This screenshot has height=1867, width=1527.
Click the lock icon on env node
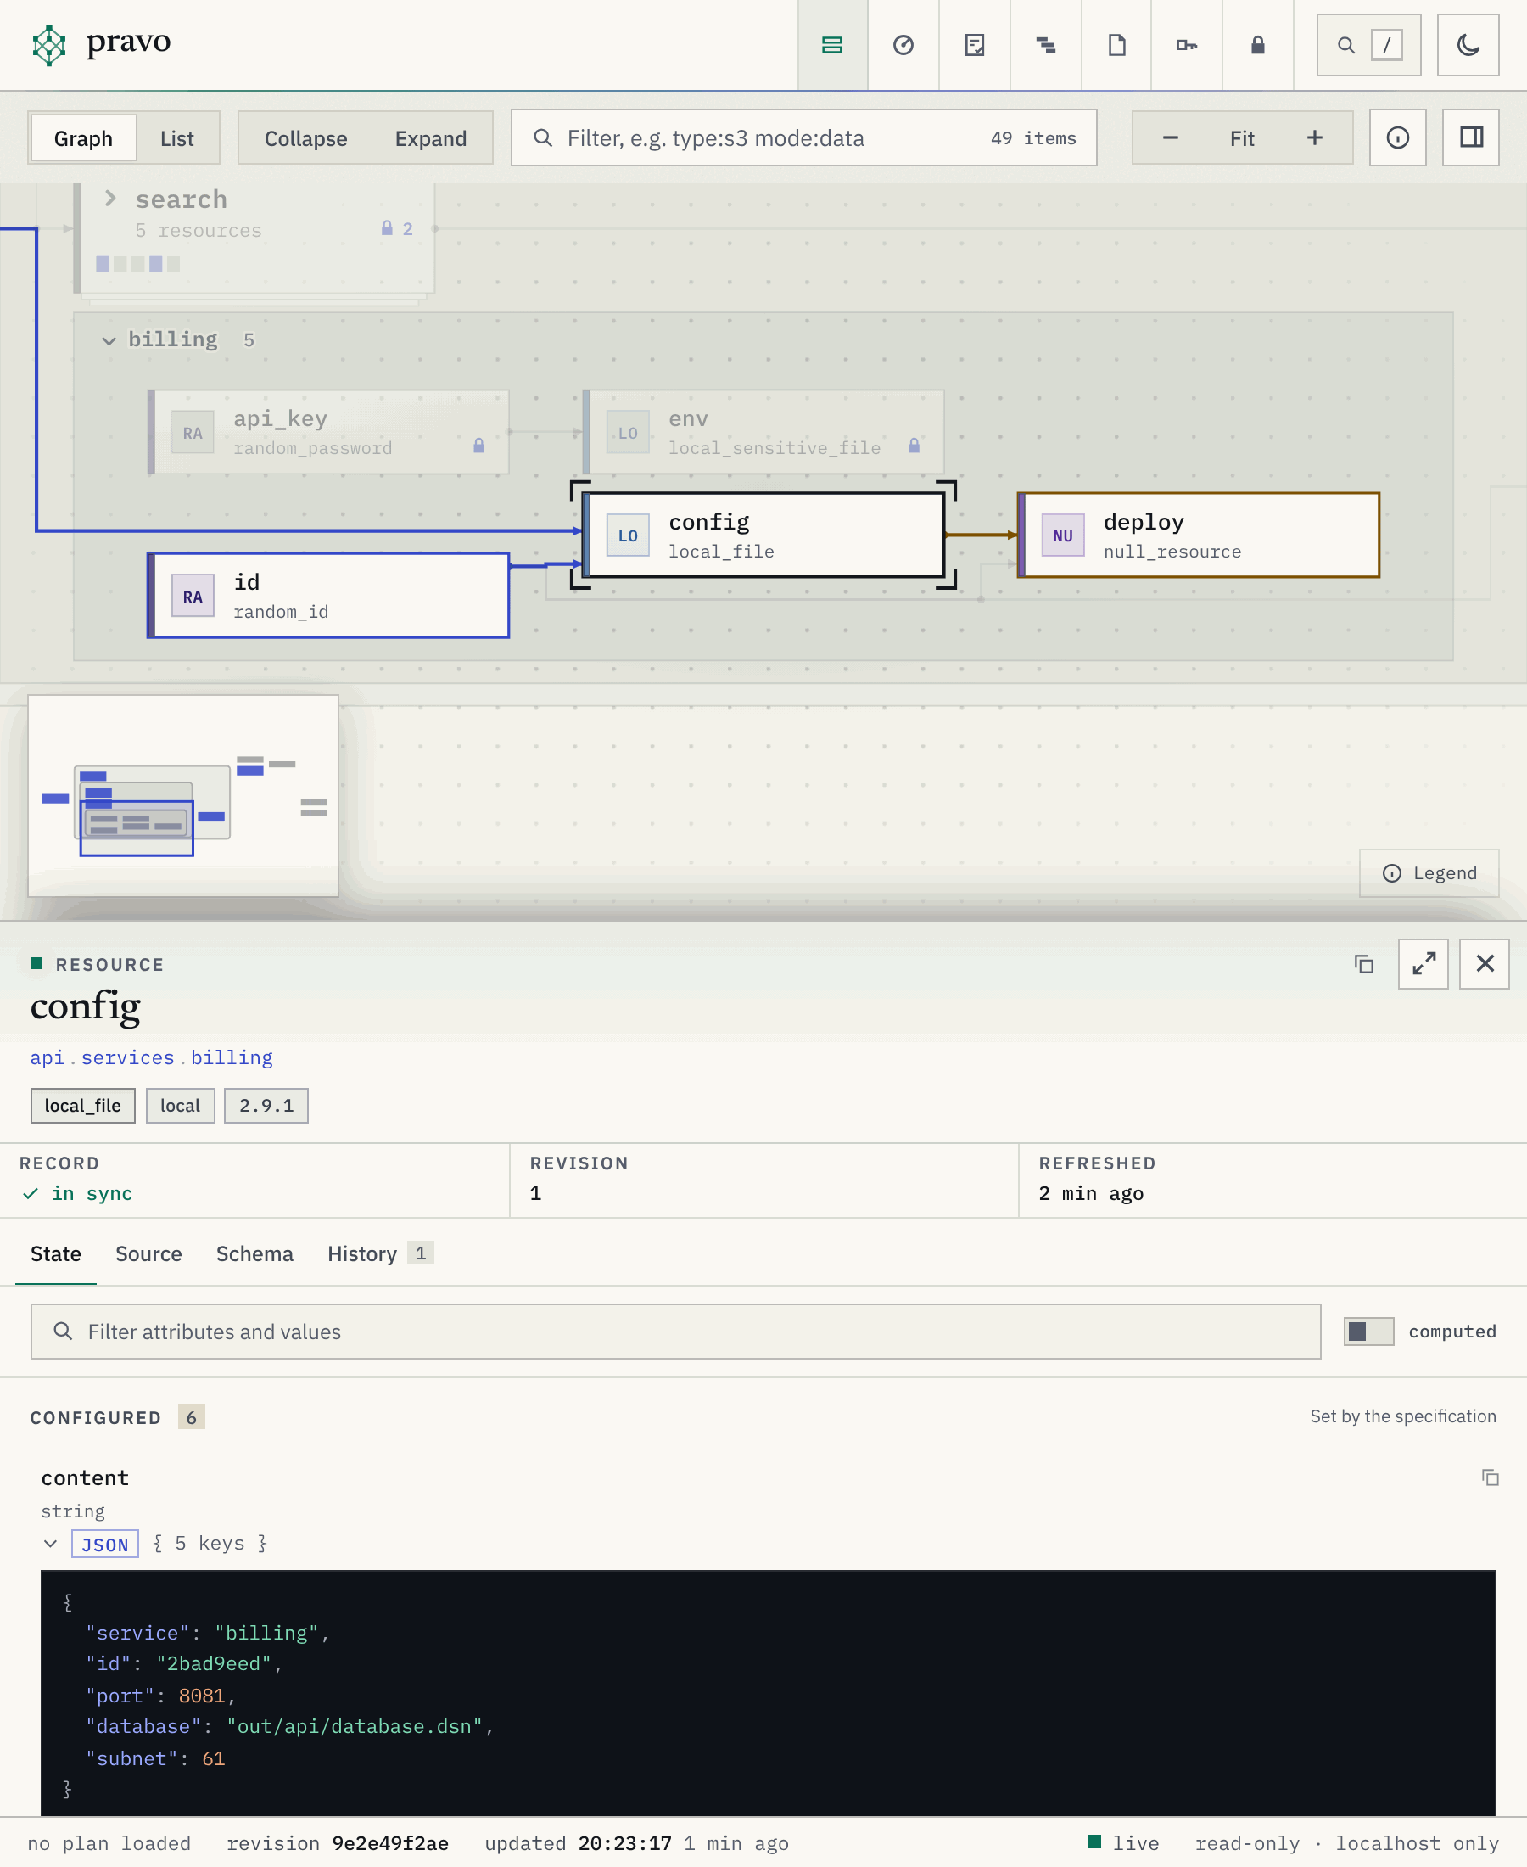pos(914,446)
